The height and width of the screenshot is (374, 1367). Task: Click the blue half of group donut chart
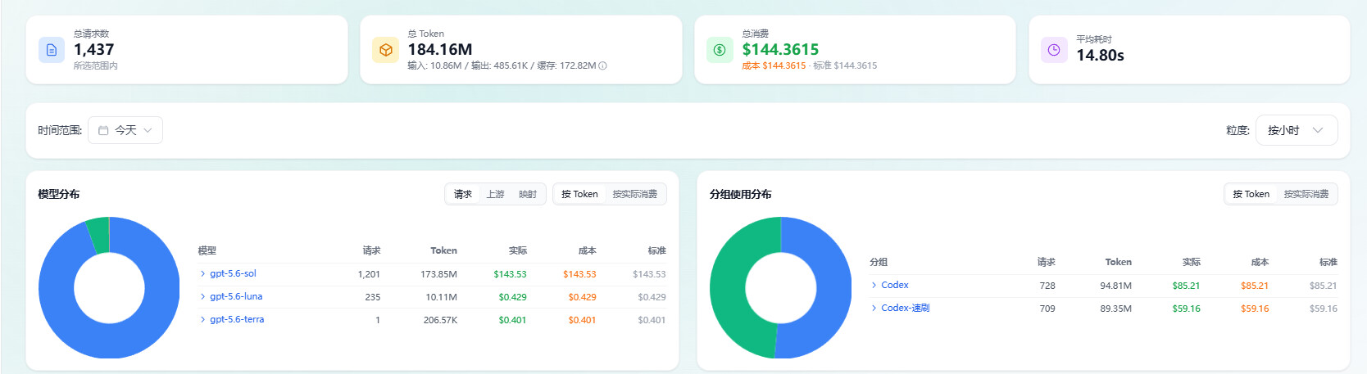[x=834, y=287]
